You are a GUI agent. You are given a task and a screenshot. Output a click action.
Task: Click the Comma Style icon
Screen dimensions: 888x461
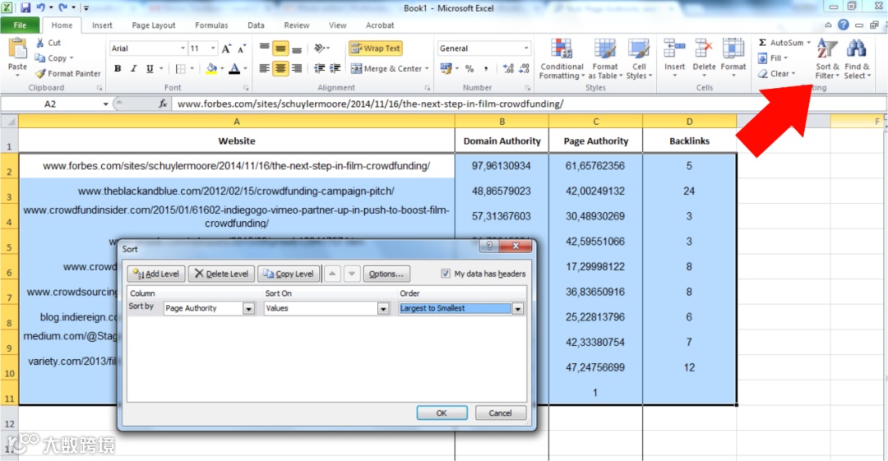coord(486,68)
